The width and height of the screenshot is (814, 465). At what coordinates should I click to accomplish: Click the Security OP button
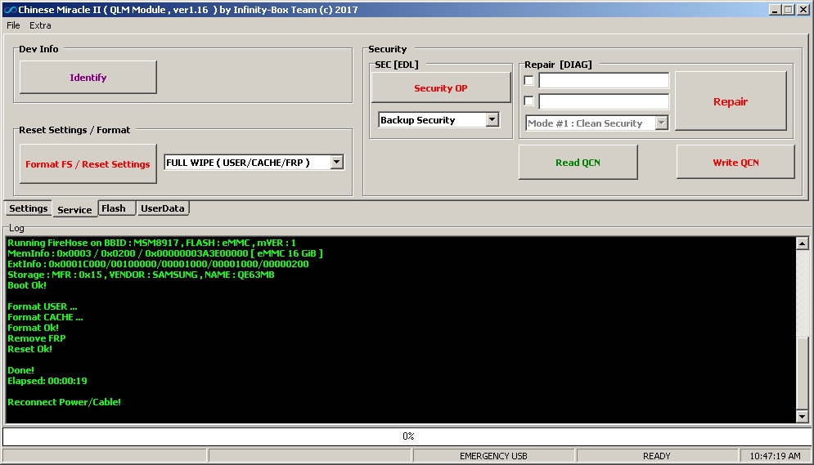click(441, 87)
